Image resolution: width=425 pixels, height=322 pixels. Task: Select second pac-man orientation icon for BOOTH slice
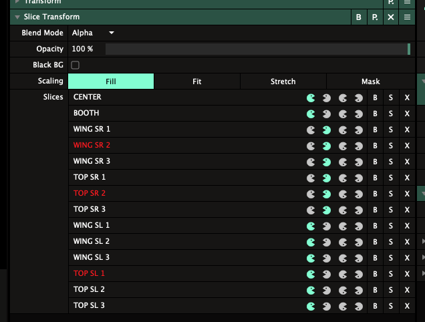(x=327, y=114)
